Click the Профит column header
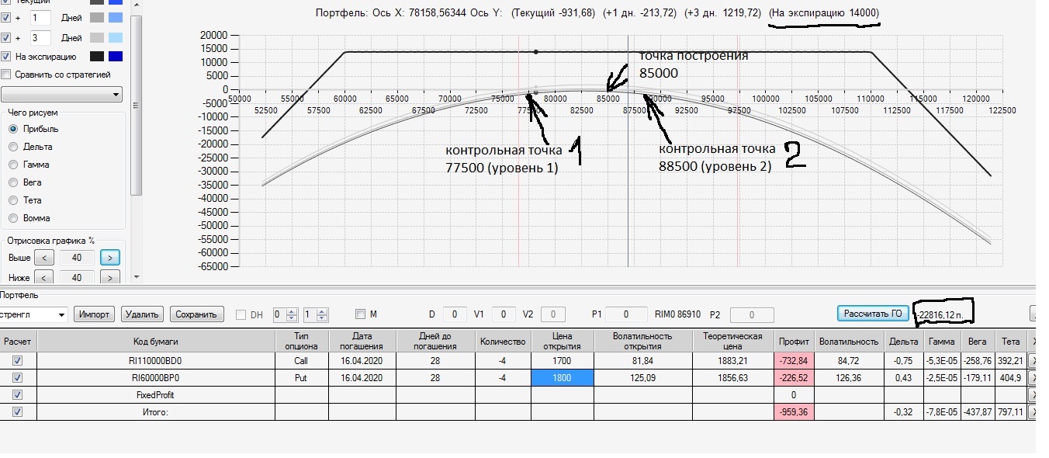 794,342
